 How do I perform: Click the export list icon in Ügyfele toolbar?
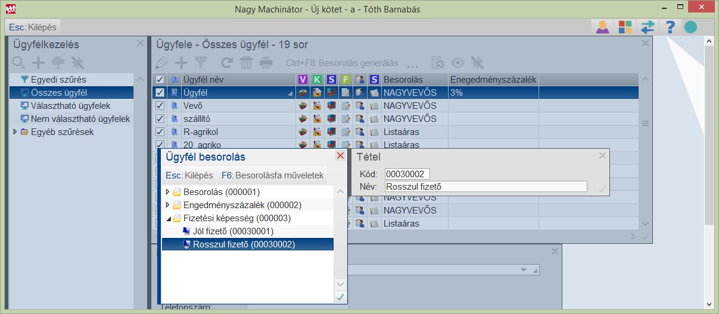[x=438, y=62]
